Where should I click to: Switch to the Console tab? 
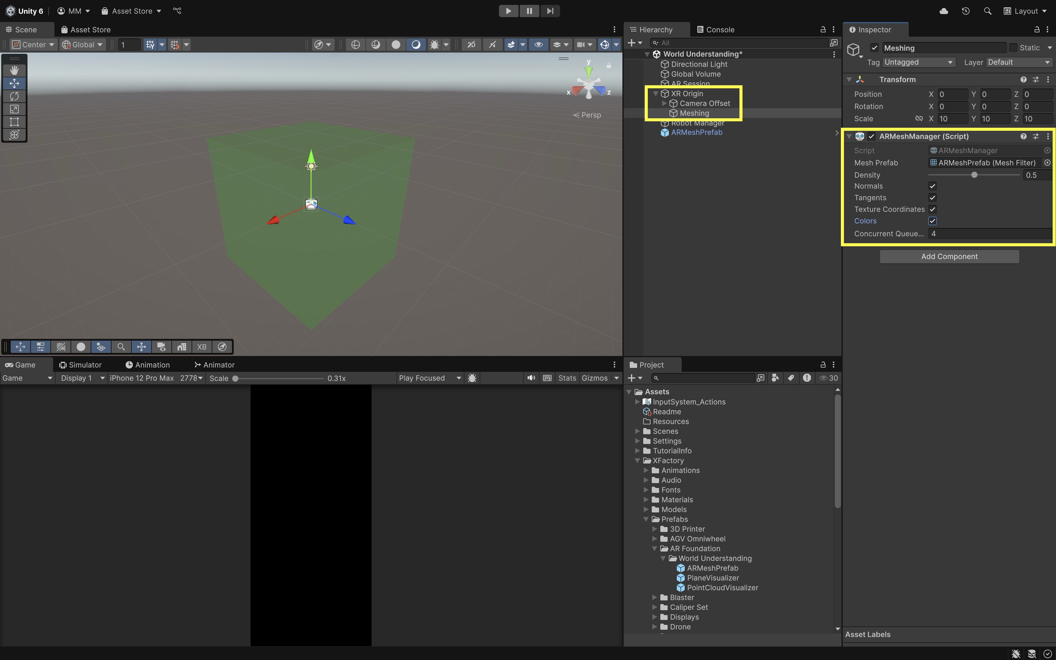click(716, 29)
